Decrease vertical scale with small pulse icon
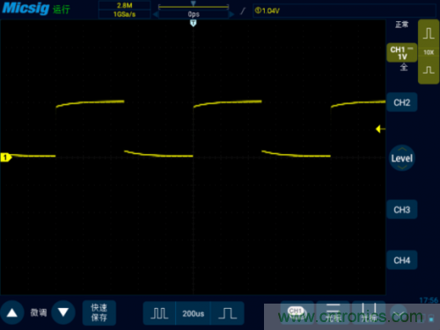Image resolution: width=440 pixels, height=330 pixels. 429,70
